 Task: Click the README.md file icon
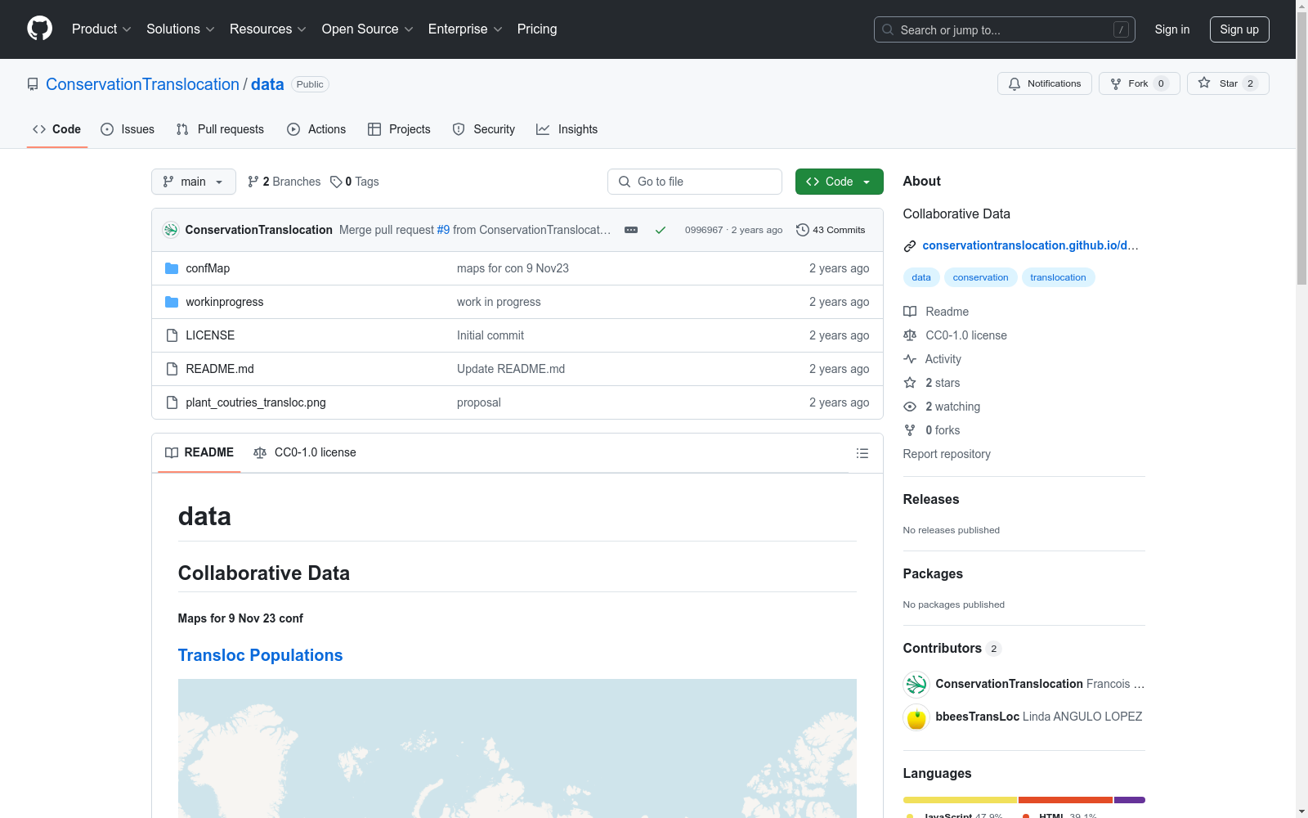(172, 369)
